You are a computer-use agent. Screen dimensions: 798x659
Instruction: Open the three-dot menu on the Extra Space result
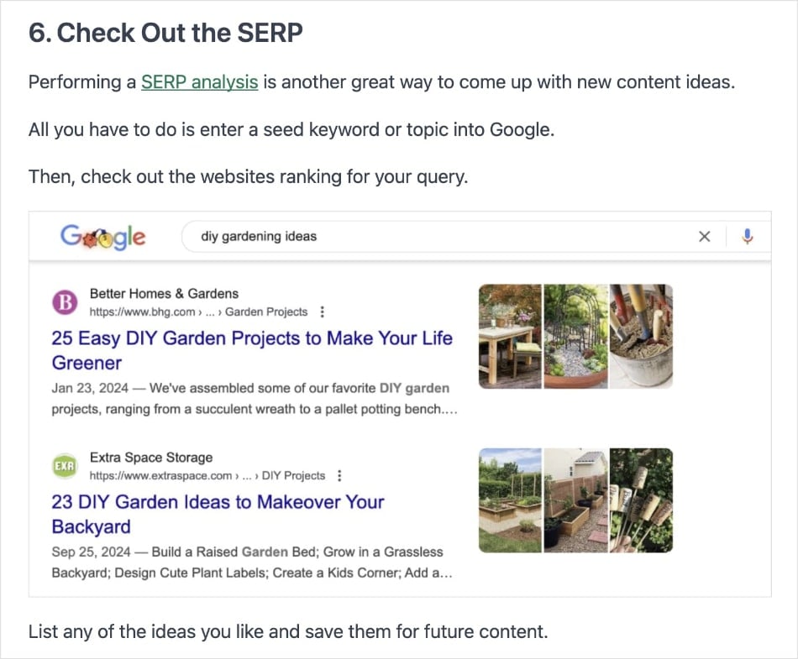tap(339, 475)
